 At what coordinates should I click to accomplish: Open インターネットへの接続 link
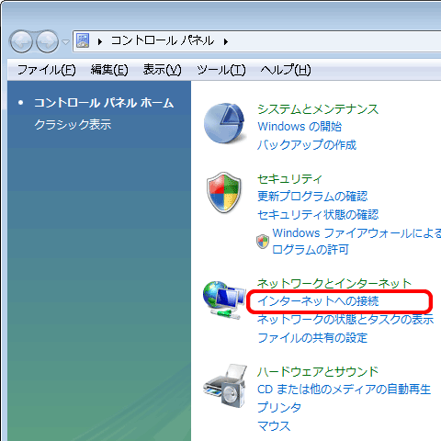point(318,301)
